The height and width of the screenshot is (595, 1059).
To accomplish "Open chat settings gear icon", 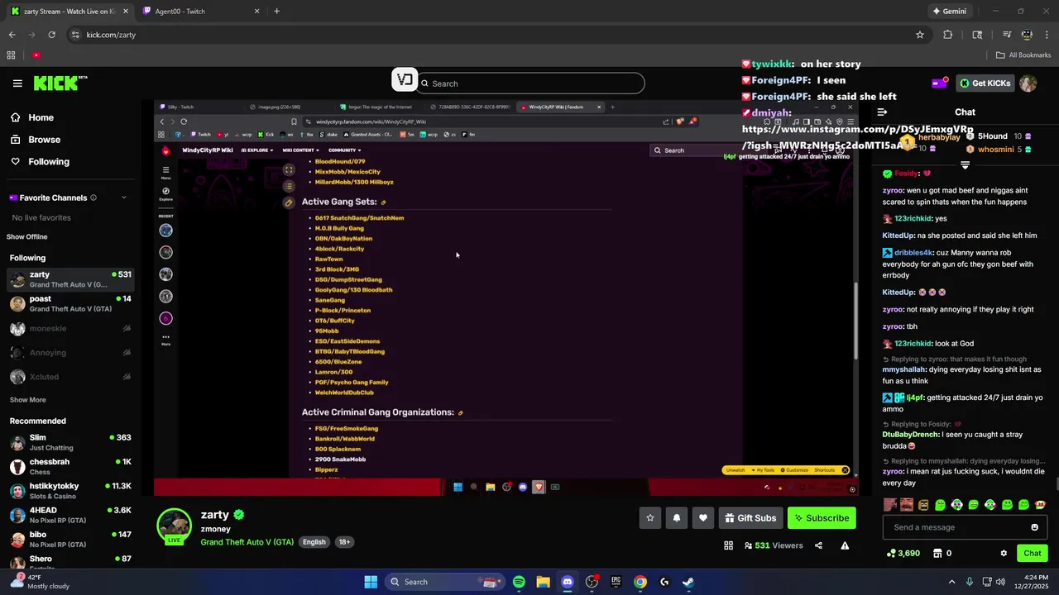I will coord(1004,553).
